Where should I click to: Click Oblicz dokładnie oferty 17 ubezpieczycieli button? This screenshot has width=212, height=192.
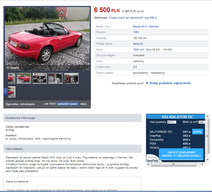tap(181, 154)
